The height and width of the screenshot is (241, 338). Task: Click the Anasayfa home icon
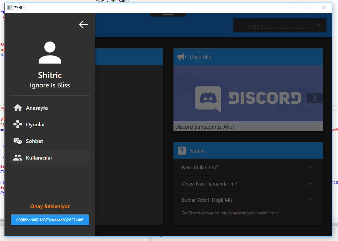18,108
